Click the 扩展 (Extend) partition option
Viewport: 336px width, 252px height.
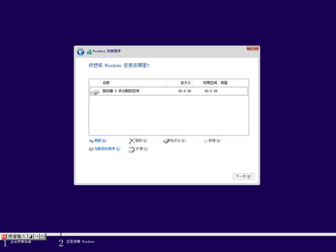(139, 149)
